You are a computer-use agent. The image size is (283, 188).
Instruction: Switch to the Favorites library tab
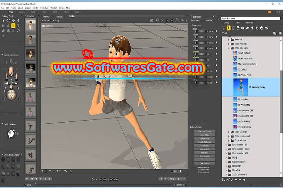[250, 23]
